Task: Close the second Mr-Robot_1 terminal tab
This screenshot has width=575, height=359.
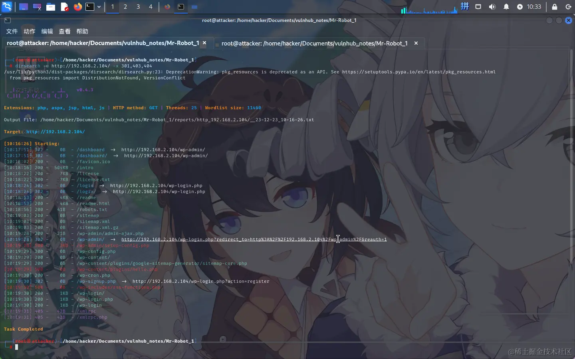Action: click(x=416, y=43)
